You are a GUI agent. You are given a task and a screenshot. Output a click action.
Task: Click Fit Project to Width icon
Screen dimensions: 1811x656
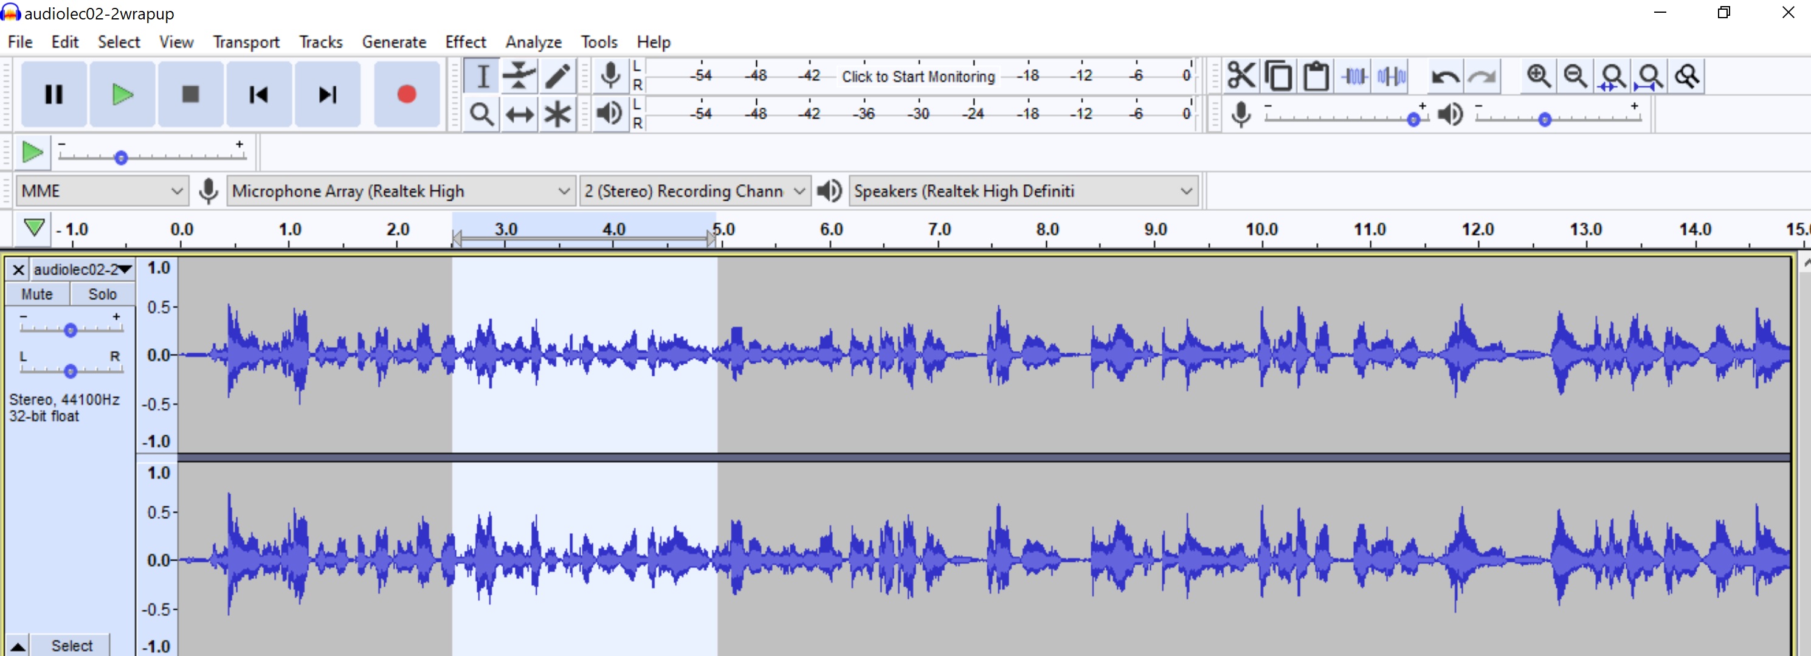pos(1650,76)
